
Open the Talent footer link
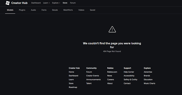pos(89,83)
